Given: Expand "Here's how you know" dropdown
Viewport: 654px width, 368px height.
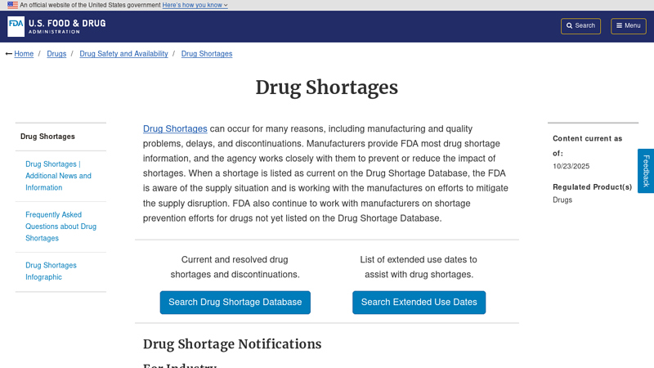Looking at the screenshot, I should [195, 5].
